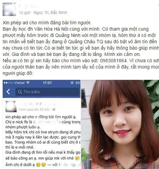Open the Ngọc Trì, Bắc Ninh location link
Viewport: 159px width, 169px height.
pos(50,13)
